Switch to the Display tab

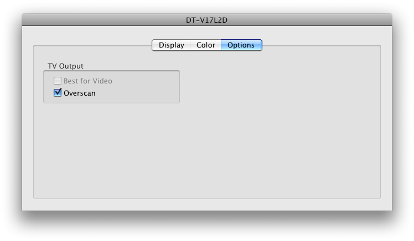pos(171,45)
